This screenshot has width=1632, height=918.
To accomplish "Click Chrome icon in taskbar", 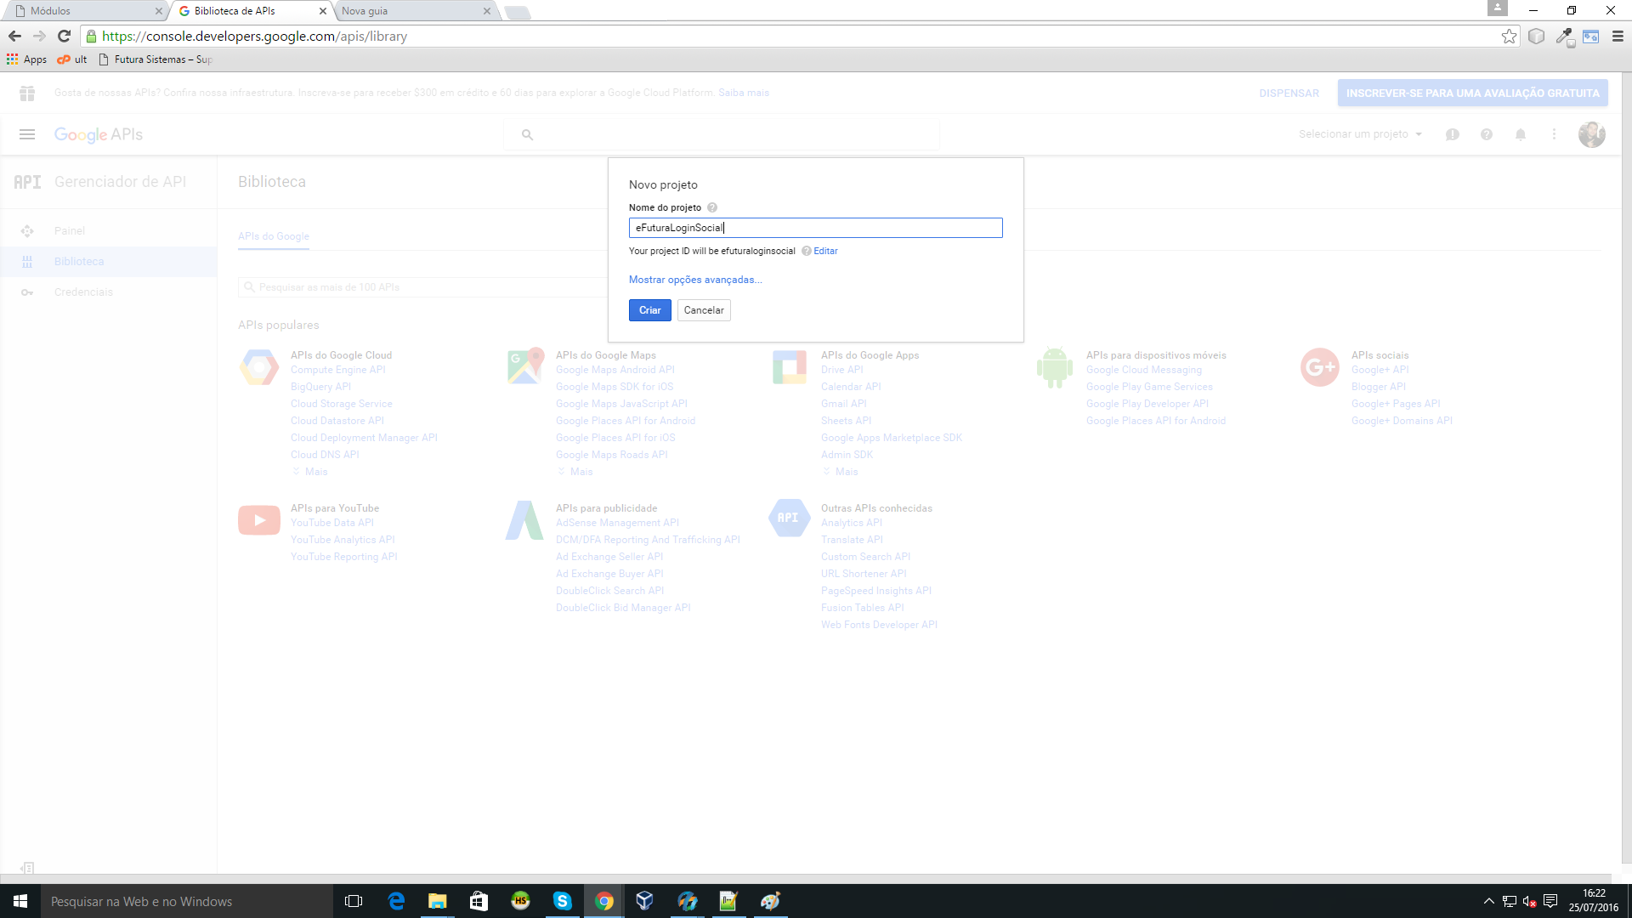I will (604, 901).
